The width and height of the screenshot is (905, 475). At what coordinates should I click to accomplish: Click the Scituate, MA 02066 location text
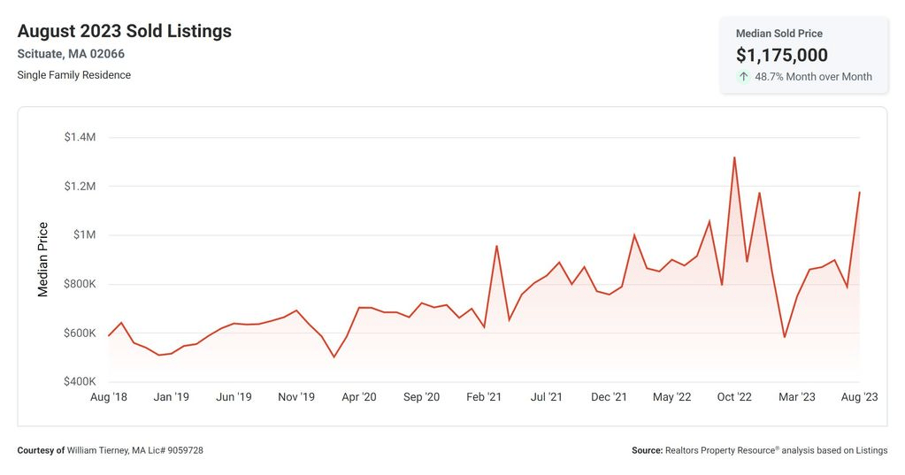point(71,54)
